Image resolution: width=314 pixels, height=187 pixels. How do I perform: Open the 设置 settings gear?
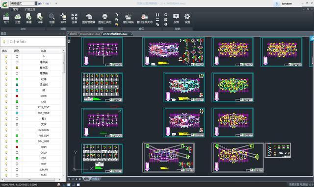point(187,18)
